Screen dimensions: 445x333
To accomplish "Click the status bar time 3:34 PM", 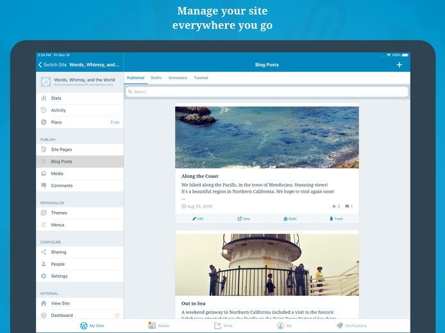I will coord(44,55).
